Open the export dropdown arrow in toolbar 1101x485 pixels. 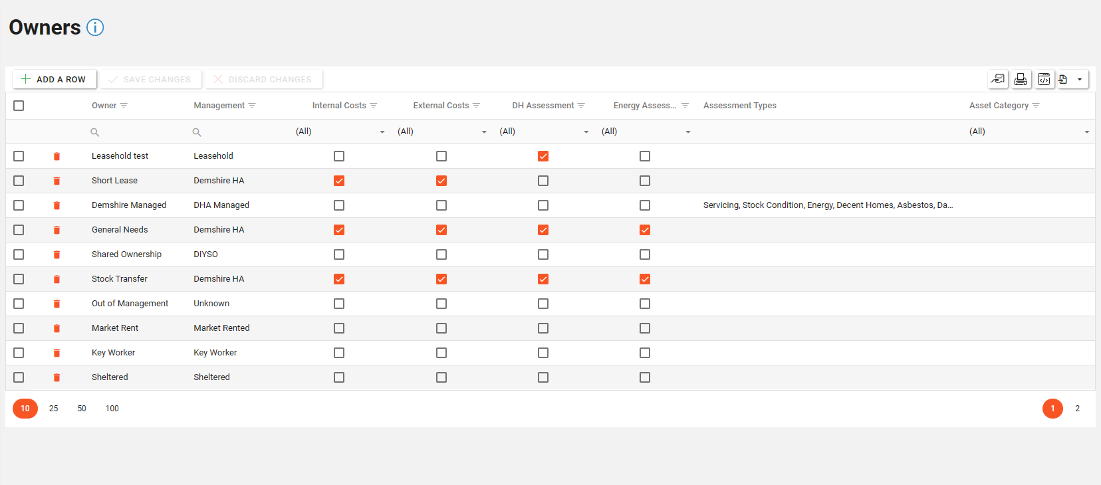coord(1080,80)
